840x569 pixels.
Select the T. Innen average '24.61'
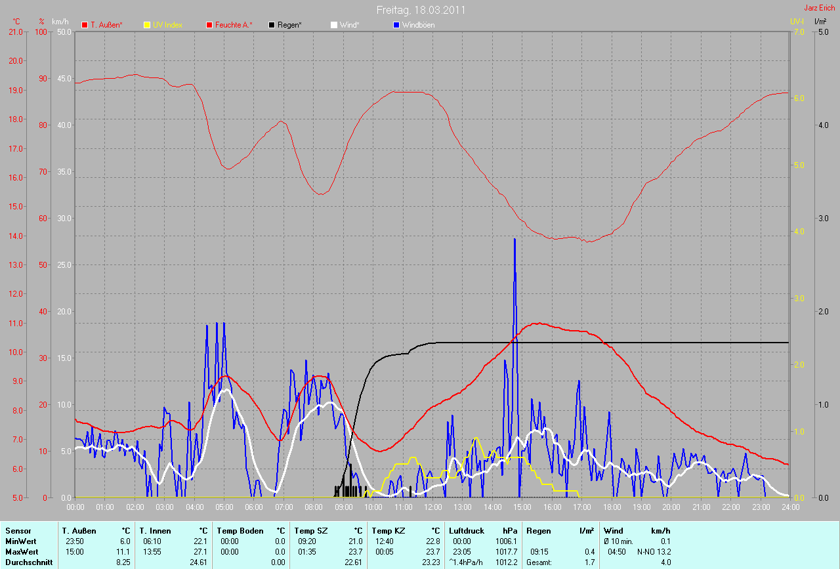(198, 562)
